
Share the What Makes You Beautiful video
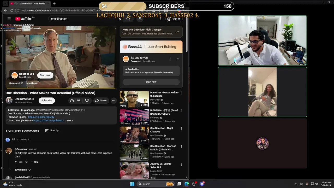pyautogui.click(x=101, y=101)
